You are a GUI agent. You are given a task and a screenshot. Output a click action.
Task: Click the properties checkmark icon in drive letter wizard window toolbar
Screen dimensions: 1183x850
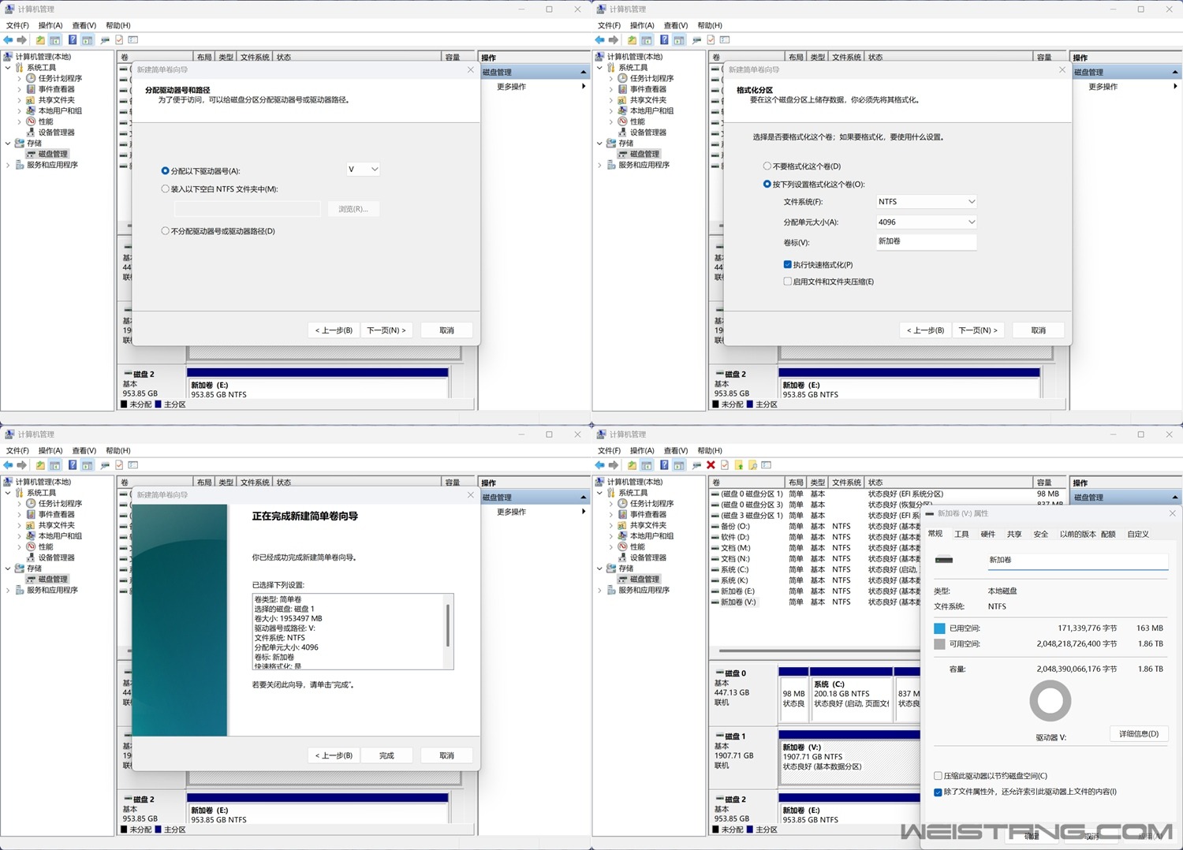119,40
